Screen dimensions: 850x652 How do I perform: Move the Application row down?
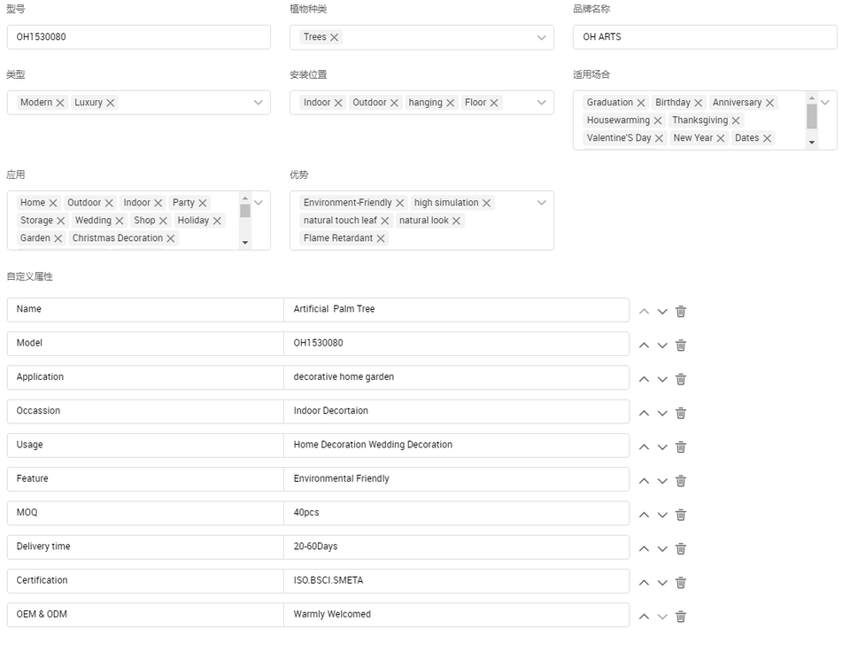[662, 379]
